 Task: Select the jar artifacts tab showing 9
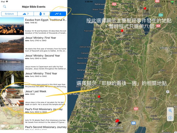pyautogui.click(x=42, y=14)
